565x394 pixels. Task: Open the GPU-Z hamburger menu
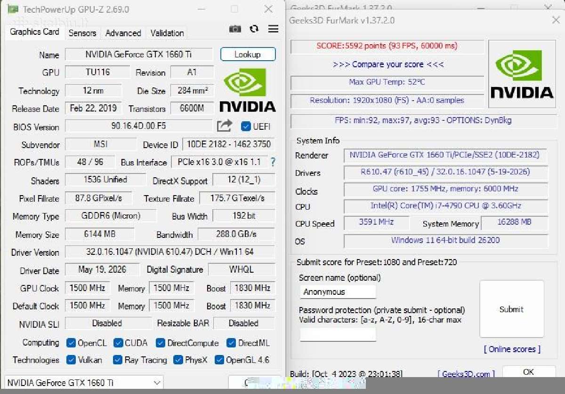pyautogui.click(x=273, y=29)
